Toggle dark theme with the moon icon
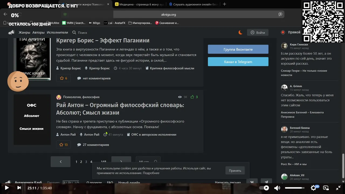Image resolution: width=345 pixels, height=194 pixels. click(240, 33)
